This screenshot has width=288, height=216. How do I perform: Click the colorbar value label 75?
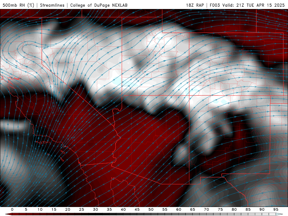[x=220, y=210]
